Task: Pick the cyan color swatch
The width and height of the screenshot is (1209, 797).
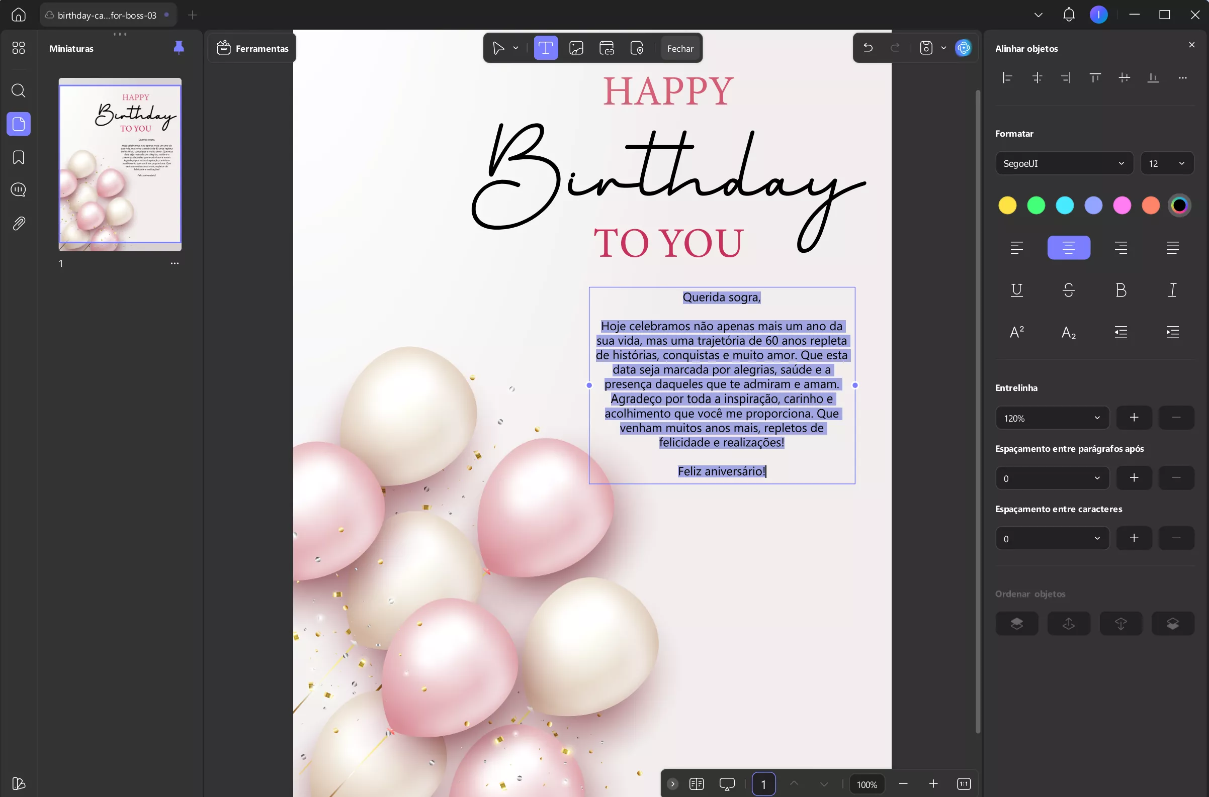Action: tap(1065, 206)
